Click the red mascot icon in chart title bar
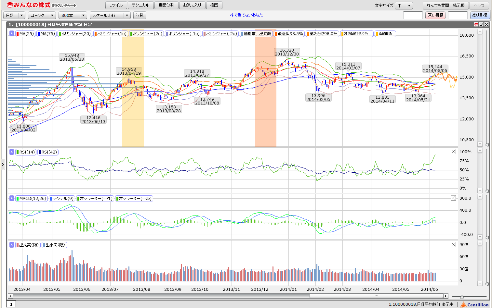Screen dimensions: 492x308 pyautogui.click(x=476, y=24)
